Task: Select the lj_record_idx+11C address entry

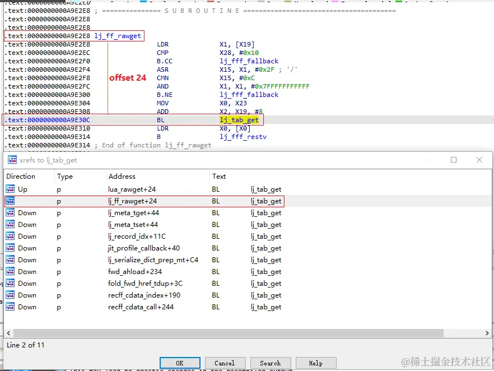Action: (137, 236)
